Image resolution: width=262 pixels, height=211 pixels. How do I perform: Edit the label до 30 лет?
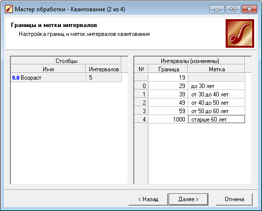pos(217,86)
